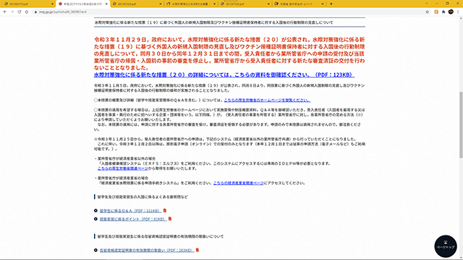
Task: Click the ページトップ round button
Action: [446, 246]
